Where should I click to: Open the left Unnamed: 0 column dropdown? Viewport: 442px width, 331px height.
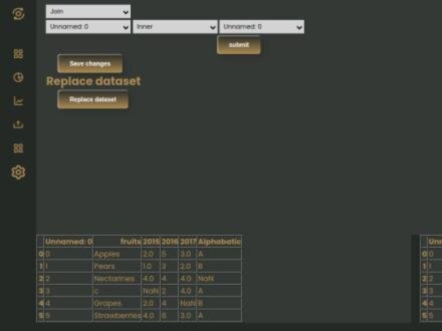coord(88,27)
